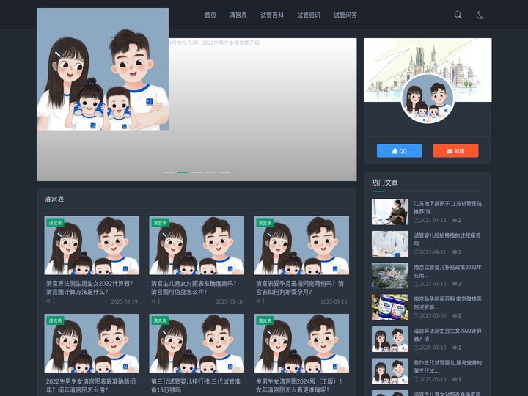Click thumbnail of 清宫表受孕月 card
The width and height of the screenshot is (528, 396).
click(301, 246)
